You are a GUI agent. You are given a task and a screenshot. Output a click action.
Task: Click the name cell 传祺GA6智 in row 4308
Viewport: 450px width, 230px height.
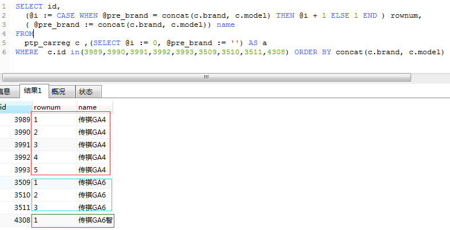[x=95, y=220]
